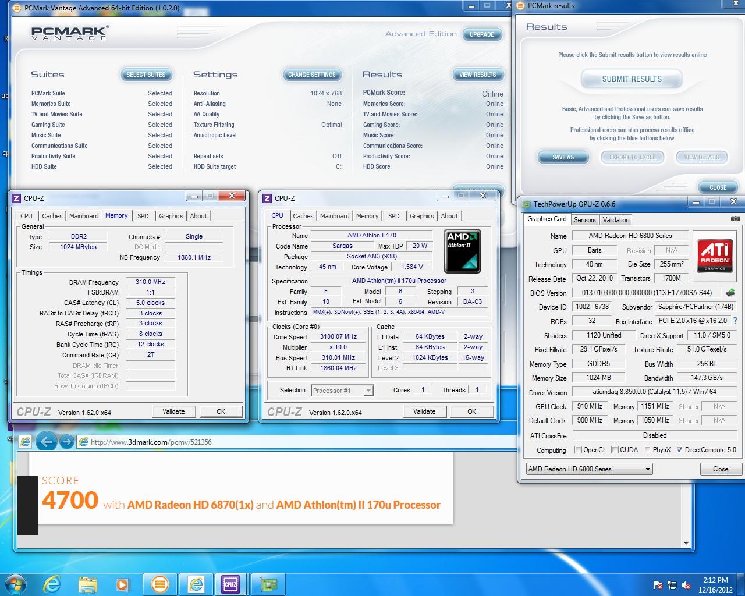Viewport: 745px width, 596px height.
Task: Click the GPU-Z Close button
Action: 721,469
